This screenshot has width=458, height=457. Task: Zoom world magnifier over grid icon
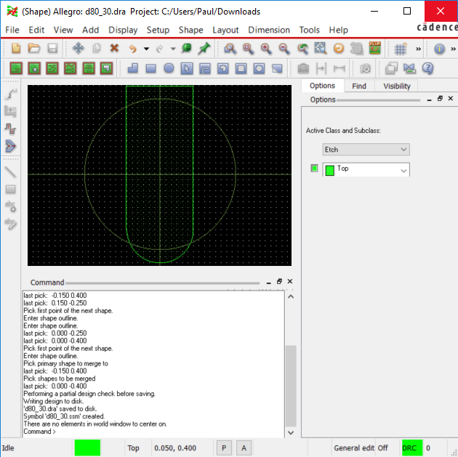[321, 48]
